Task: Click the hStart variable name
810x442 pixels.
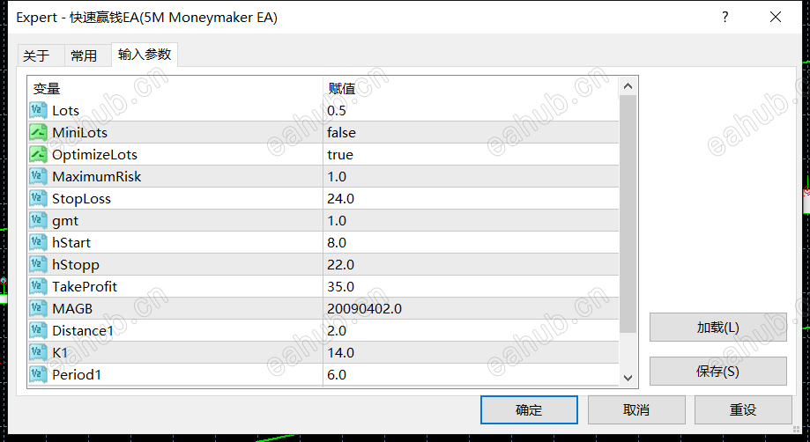Action: [x=71, y=242]
